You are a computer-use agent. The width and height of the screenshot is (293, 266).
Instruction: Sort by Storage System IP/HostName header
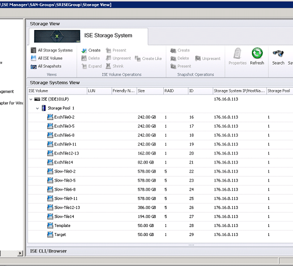coord(240,91)
